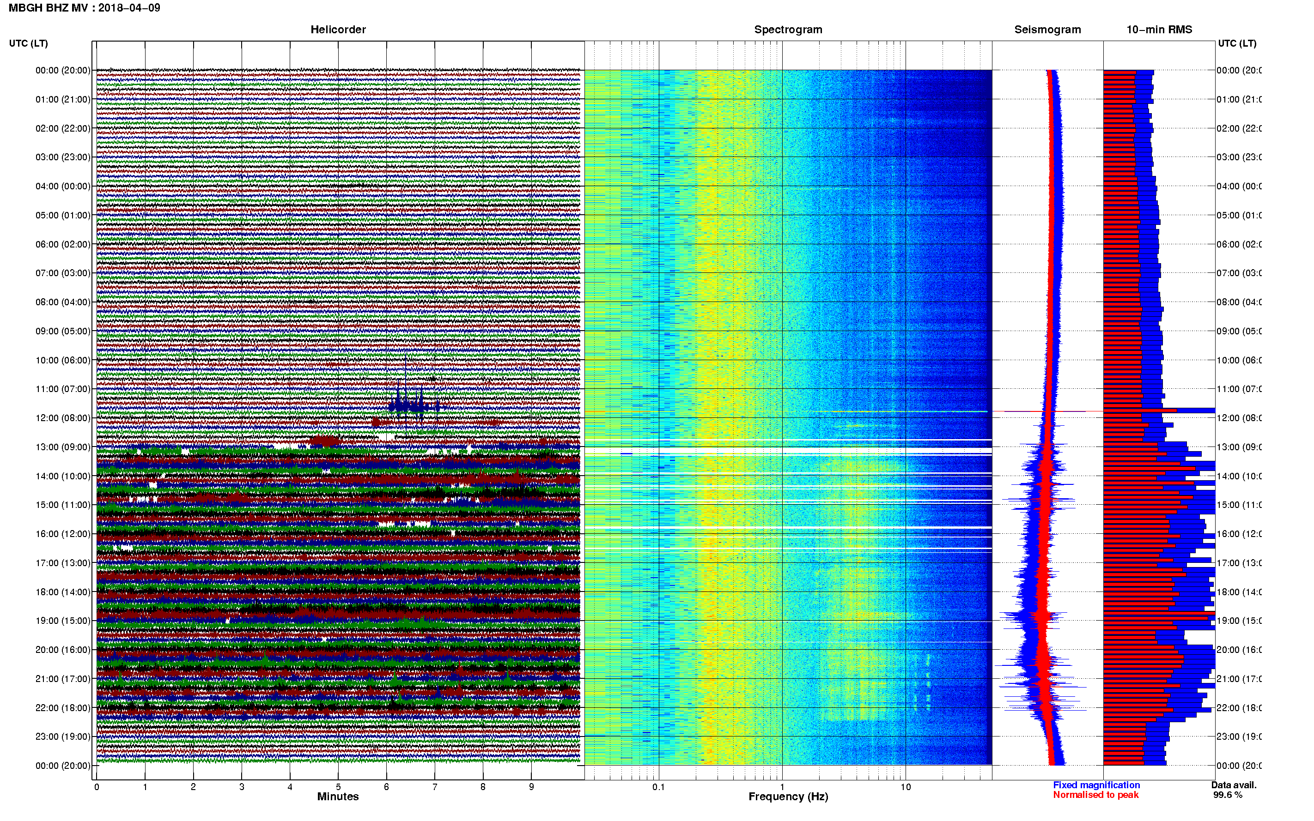Image resolution: width=1314 pixels, height=821 pixels.
Task: Select the "Helicorder" panel heading
Action: (x=338, y=30)
